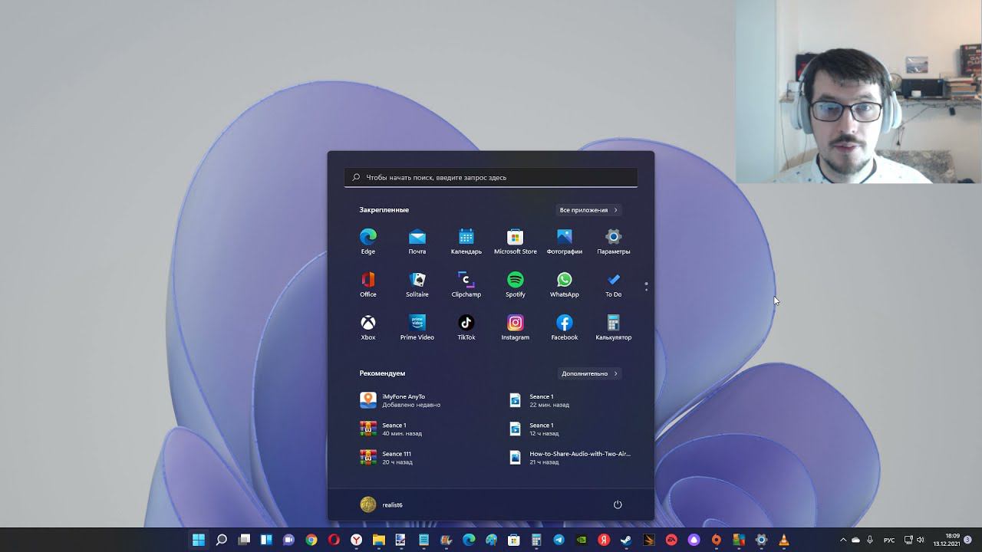Open File Explorer from the taskbar
The height and width of the screenshot is (552, 982).
[x=379, y=540]
